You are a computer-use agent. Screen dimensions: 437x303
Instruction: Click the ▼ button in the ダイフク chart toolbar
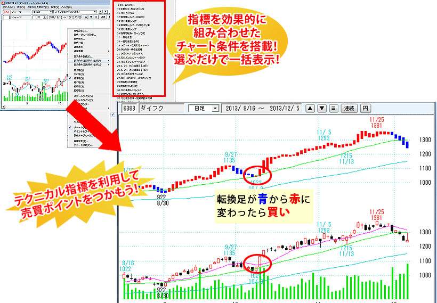[x=322, y=108]
